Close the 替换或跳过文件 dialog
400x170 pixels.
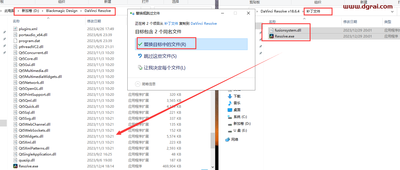[x=248, y=13]
